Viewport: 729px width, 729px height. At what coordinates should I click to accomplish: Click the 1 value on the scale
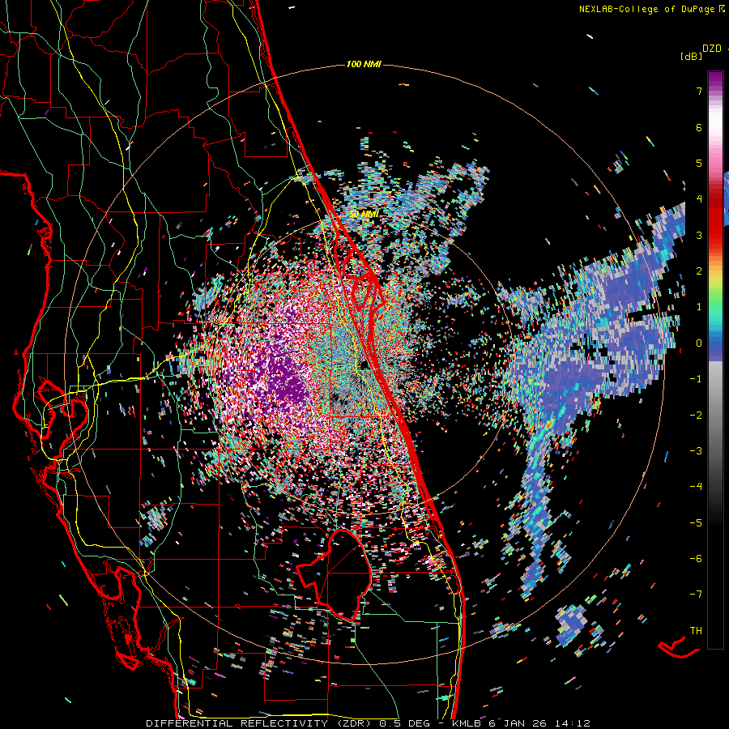(699, 306)
